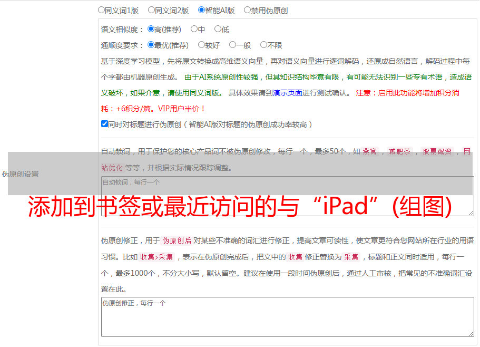This screenshot has width=480, height=347.
Task: Toggle 同时对标题进行伪原创 checkbox
Action: pos(104,124)
